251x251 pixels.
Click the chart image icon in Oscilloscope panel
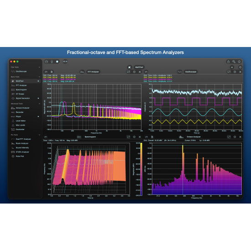(x=229, y=72)
